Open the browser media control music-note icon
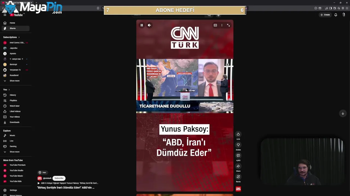This screenshot has width=350, height=196. tap(326, 8)
